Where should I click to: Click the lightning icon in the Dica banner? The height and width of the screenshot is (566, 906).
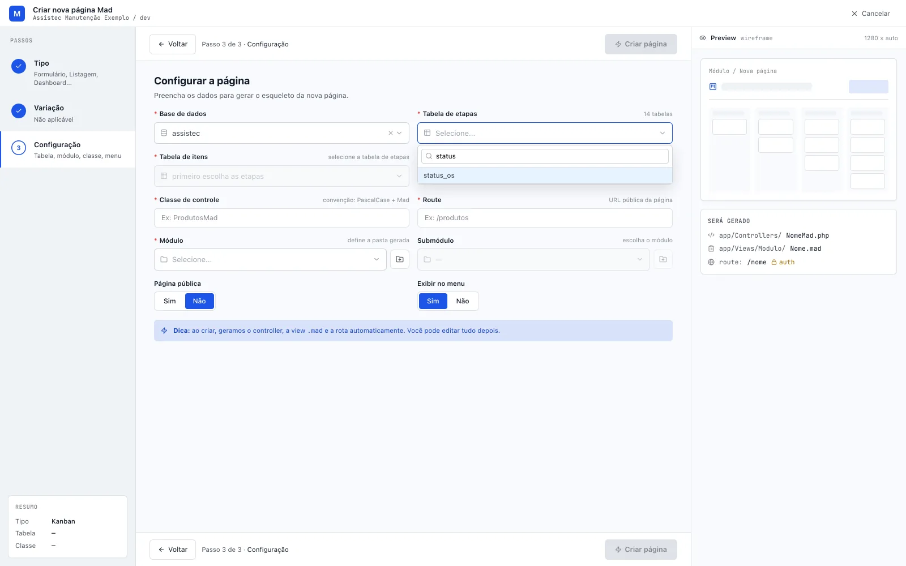(x=164, y=331)
